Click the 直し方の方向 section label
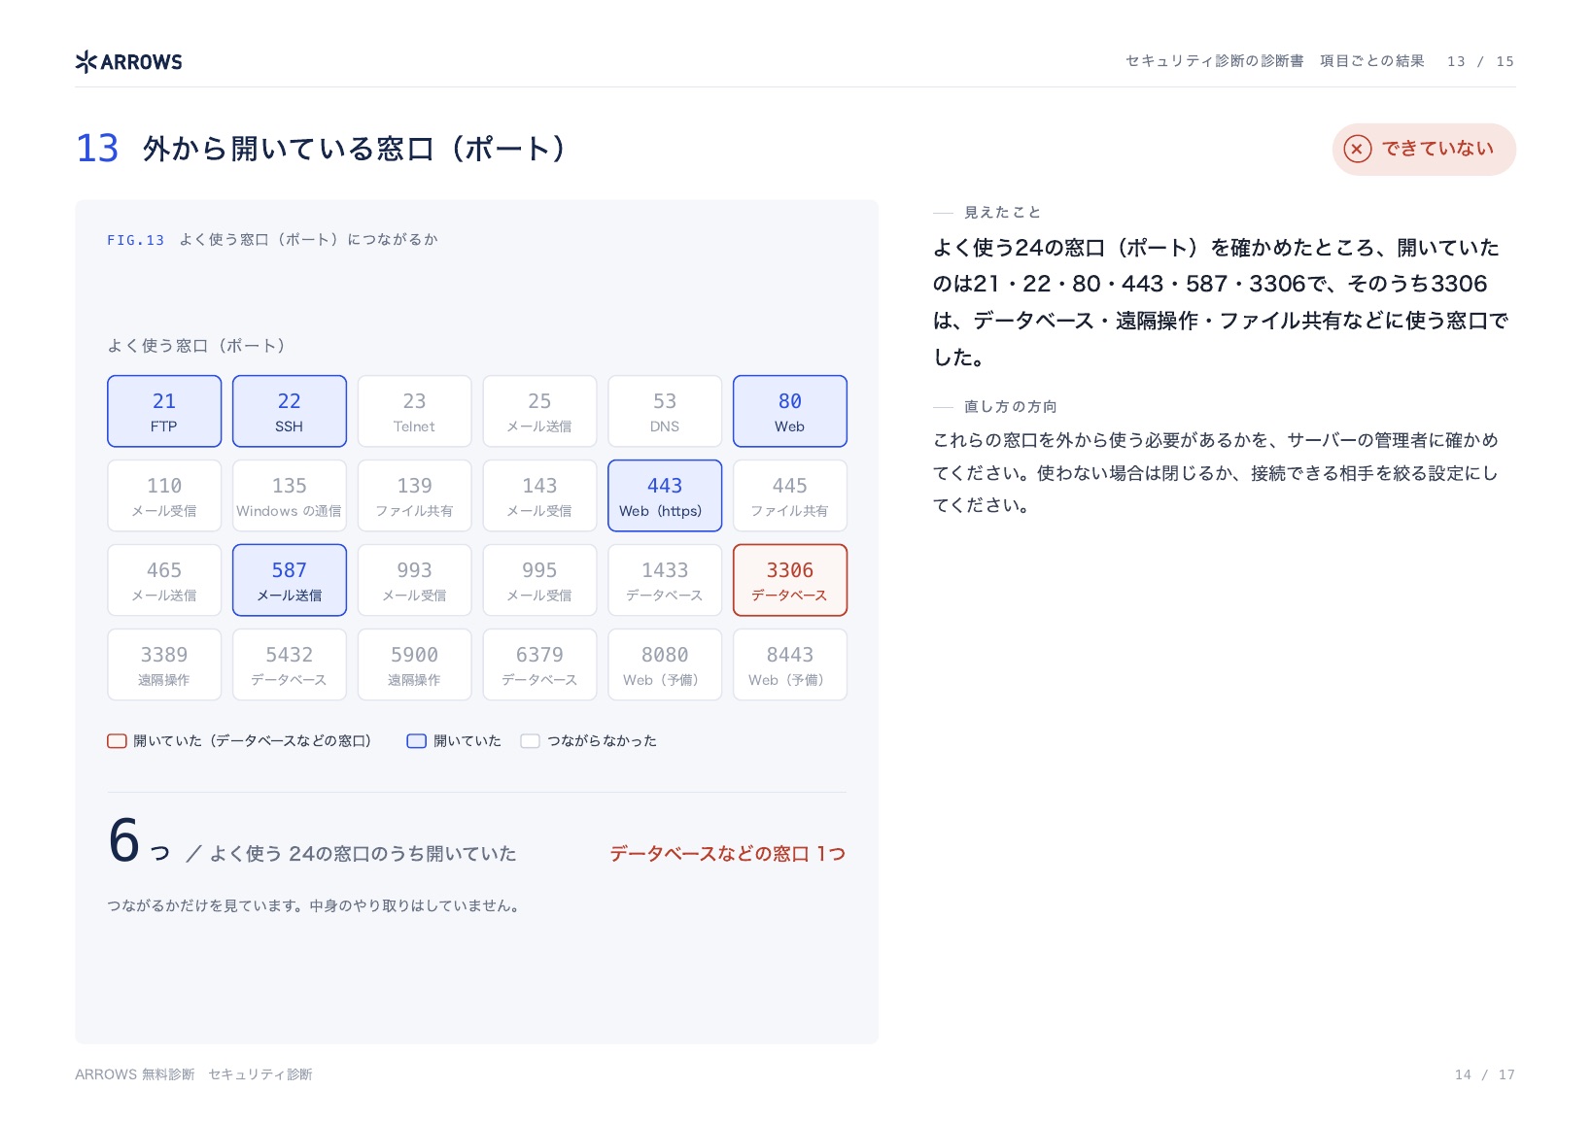 tap(1011, 407)
